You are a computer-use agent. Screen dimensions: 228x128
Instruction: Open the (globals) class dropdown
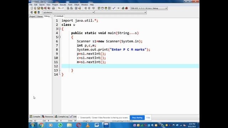(x=93, y=12)
